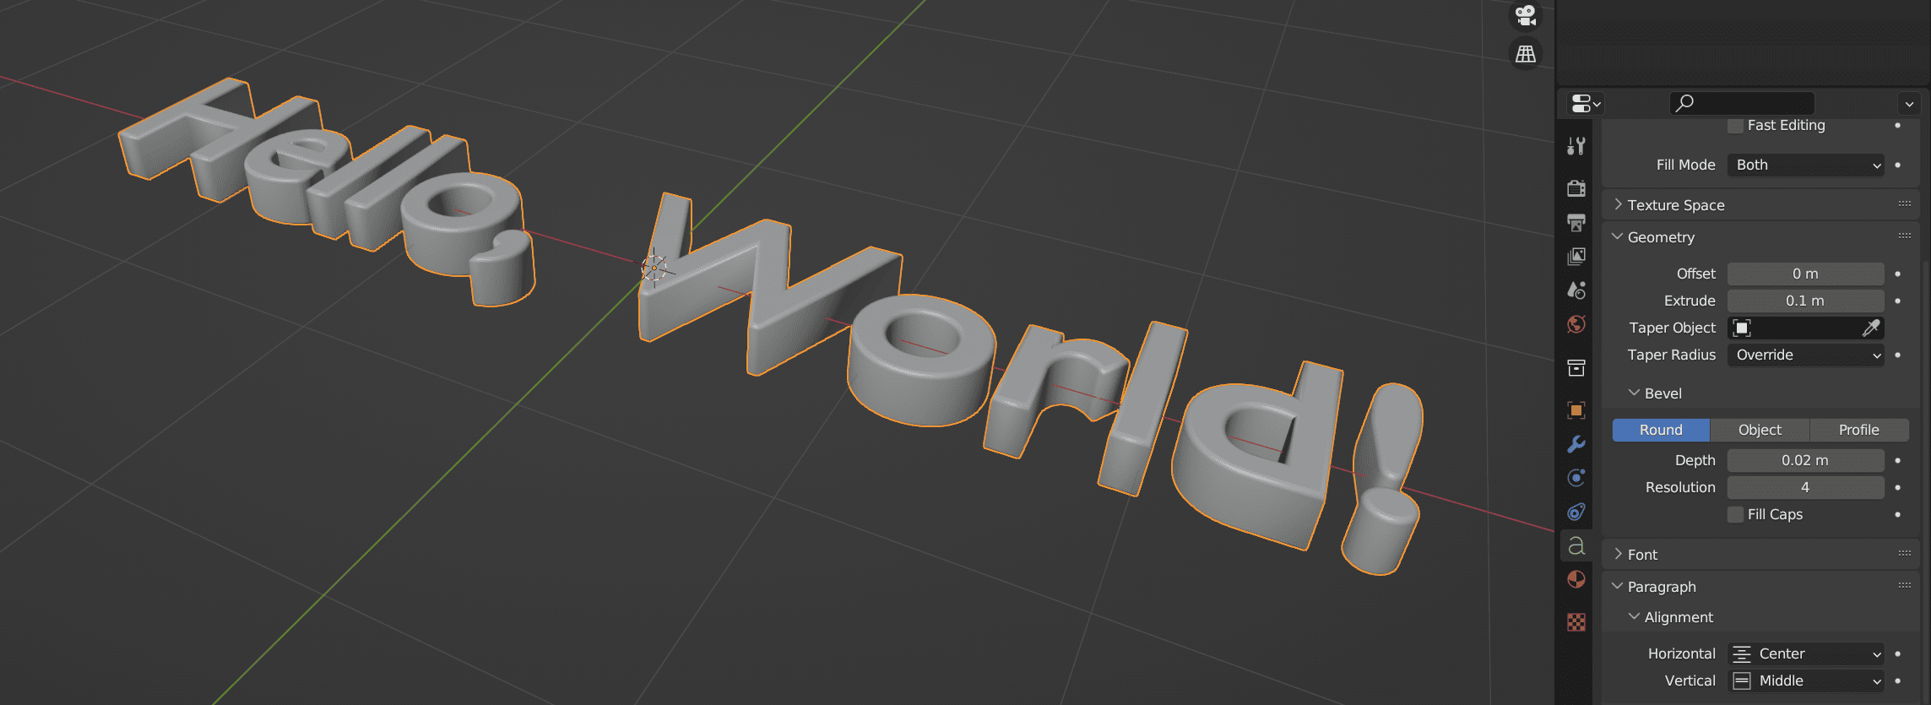Open the Tool properties tab
The image size is (1931, 705).
[1576, 146]
